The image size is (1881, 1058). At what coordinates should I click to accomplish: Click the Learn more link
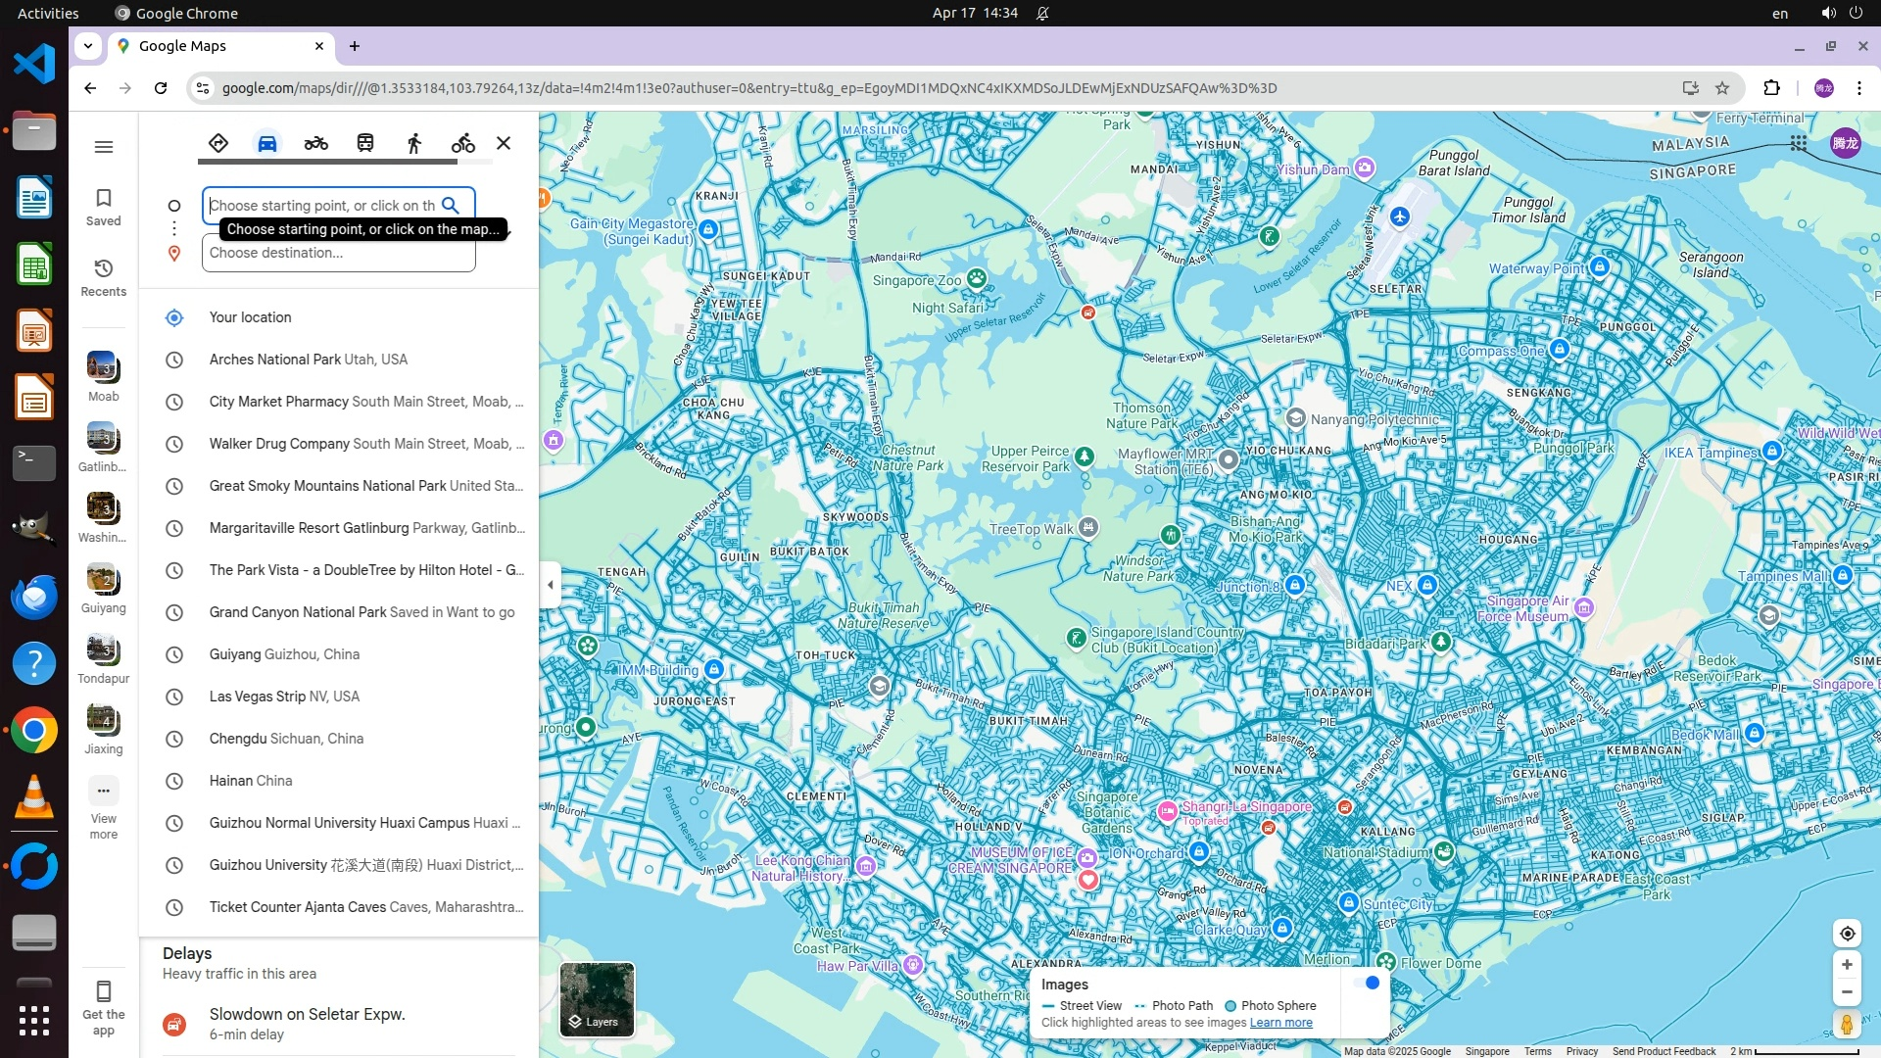(x=1280, y=1023)
